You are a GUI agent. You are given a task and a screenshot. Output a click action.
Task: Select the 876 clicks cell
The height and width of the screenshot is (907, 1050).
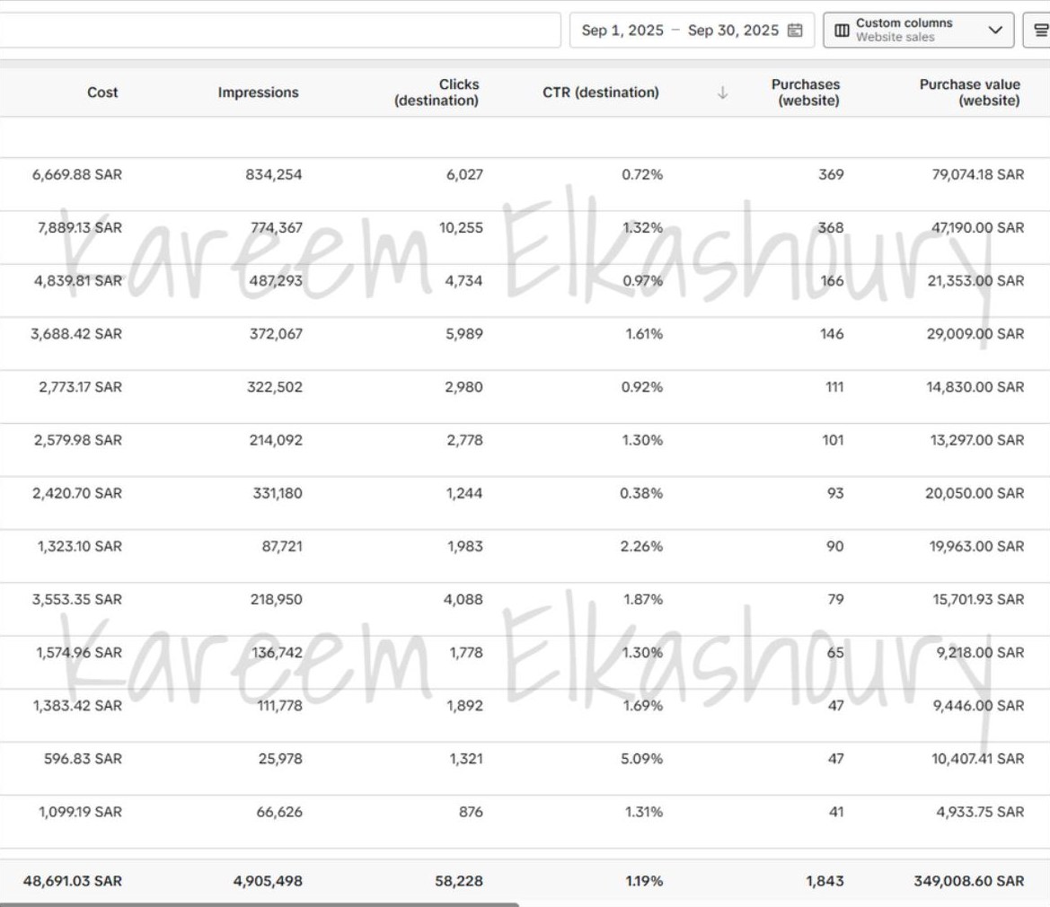(x=471, y=812)
